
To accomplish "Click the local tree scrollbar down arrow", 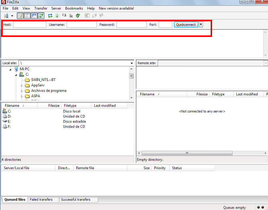I will [131, 98].
